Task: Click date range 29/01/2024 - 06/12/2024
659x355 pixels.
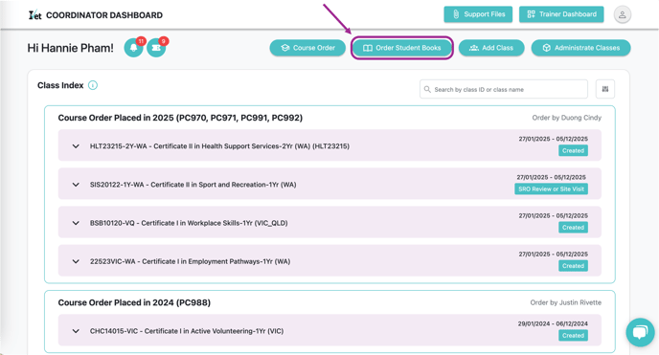Action: tap(553, 323)
